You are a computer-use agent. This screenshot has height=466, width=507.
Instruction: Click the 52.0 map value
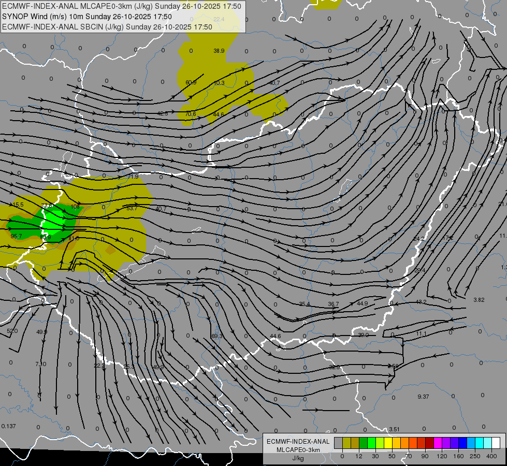[12, 331]
